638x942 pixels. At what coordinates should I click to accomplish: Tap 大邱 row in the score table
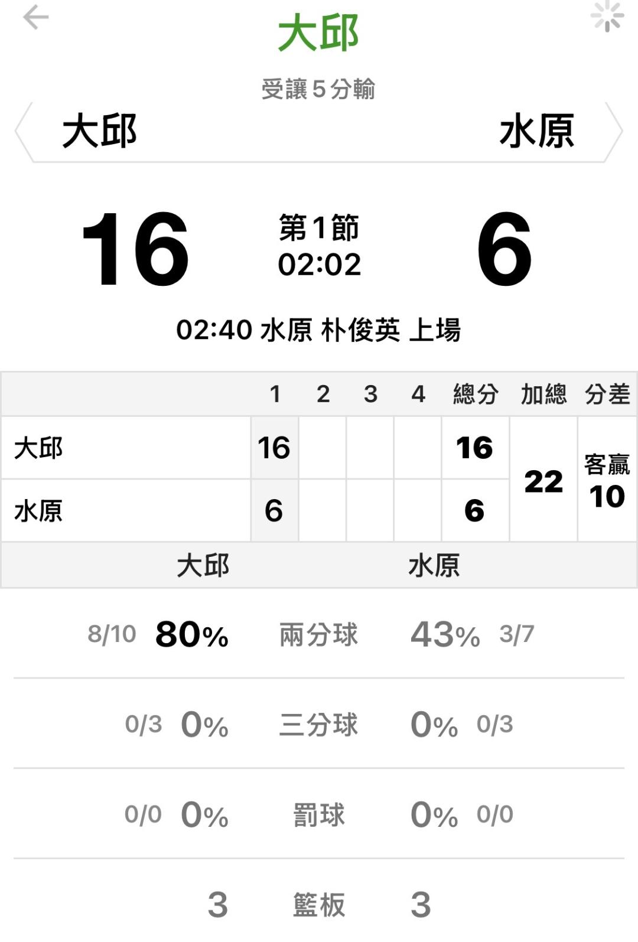click(126, 448)
